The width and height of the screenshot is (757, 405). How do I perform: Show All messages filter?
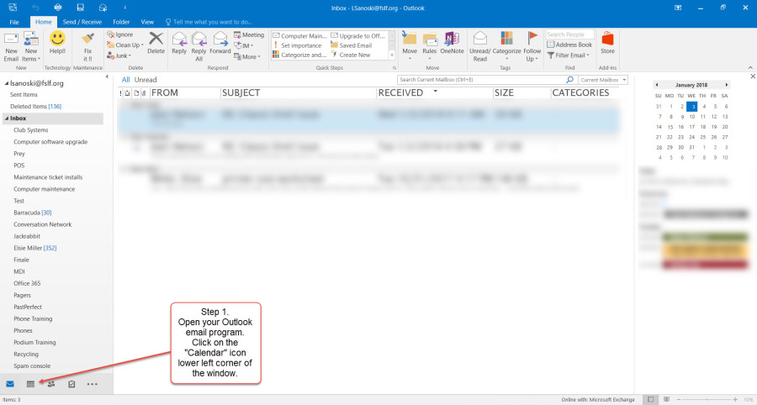125,80
